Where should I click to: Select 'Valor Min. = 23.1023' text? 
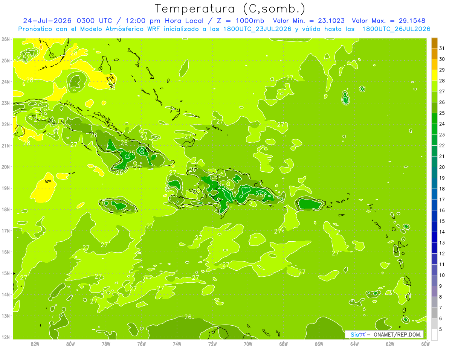coord(309,21)
